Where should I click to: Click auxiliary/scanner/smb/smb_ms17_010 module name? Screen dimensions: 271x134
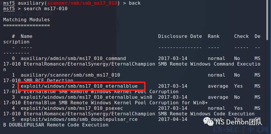click(70, 75)
